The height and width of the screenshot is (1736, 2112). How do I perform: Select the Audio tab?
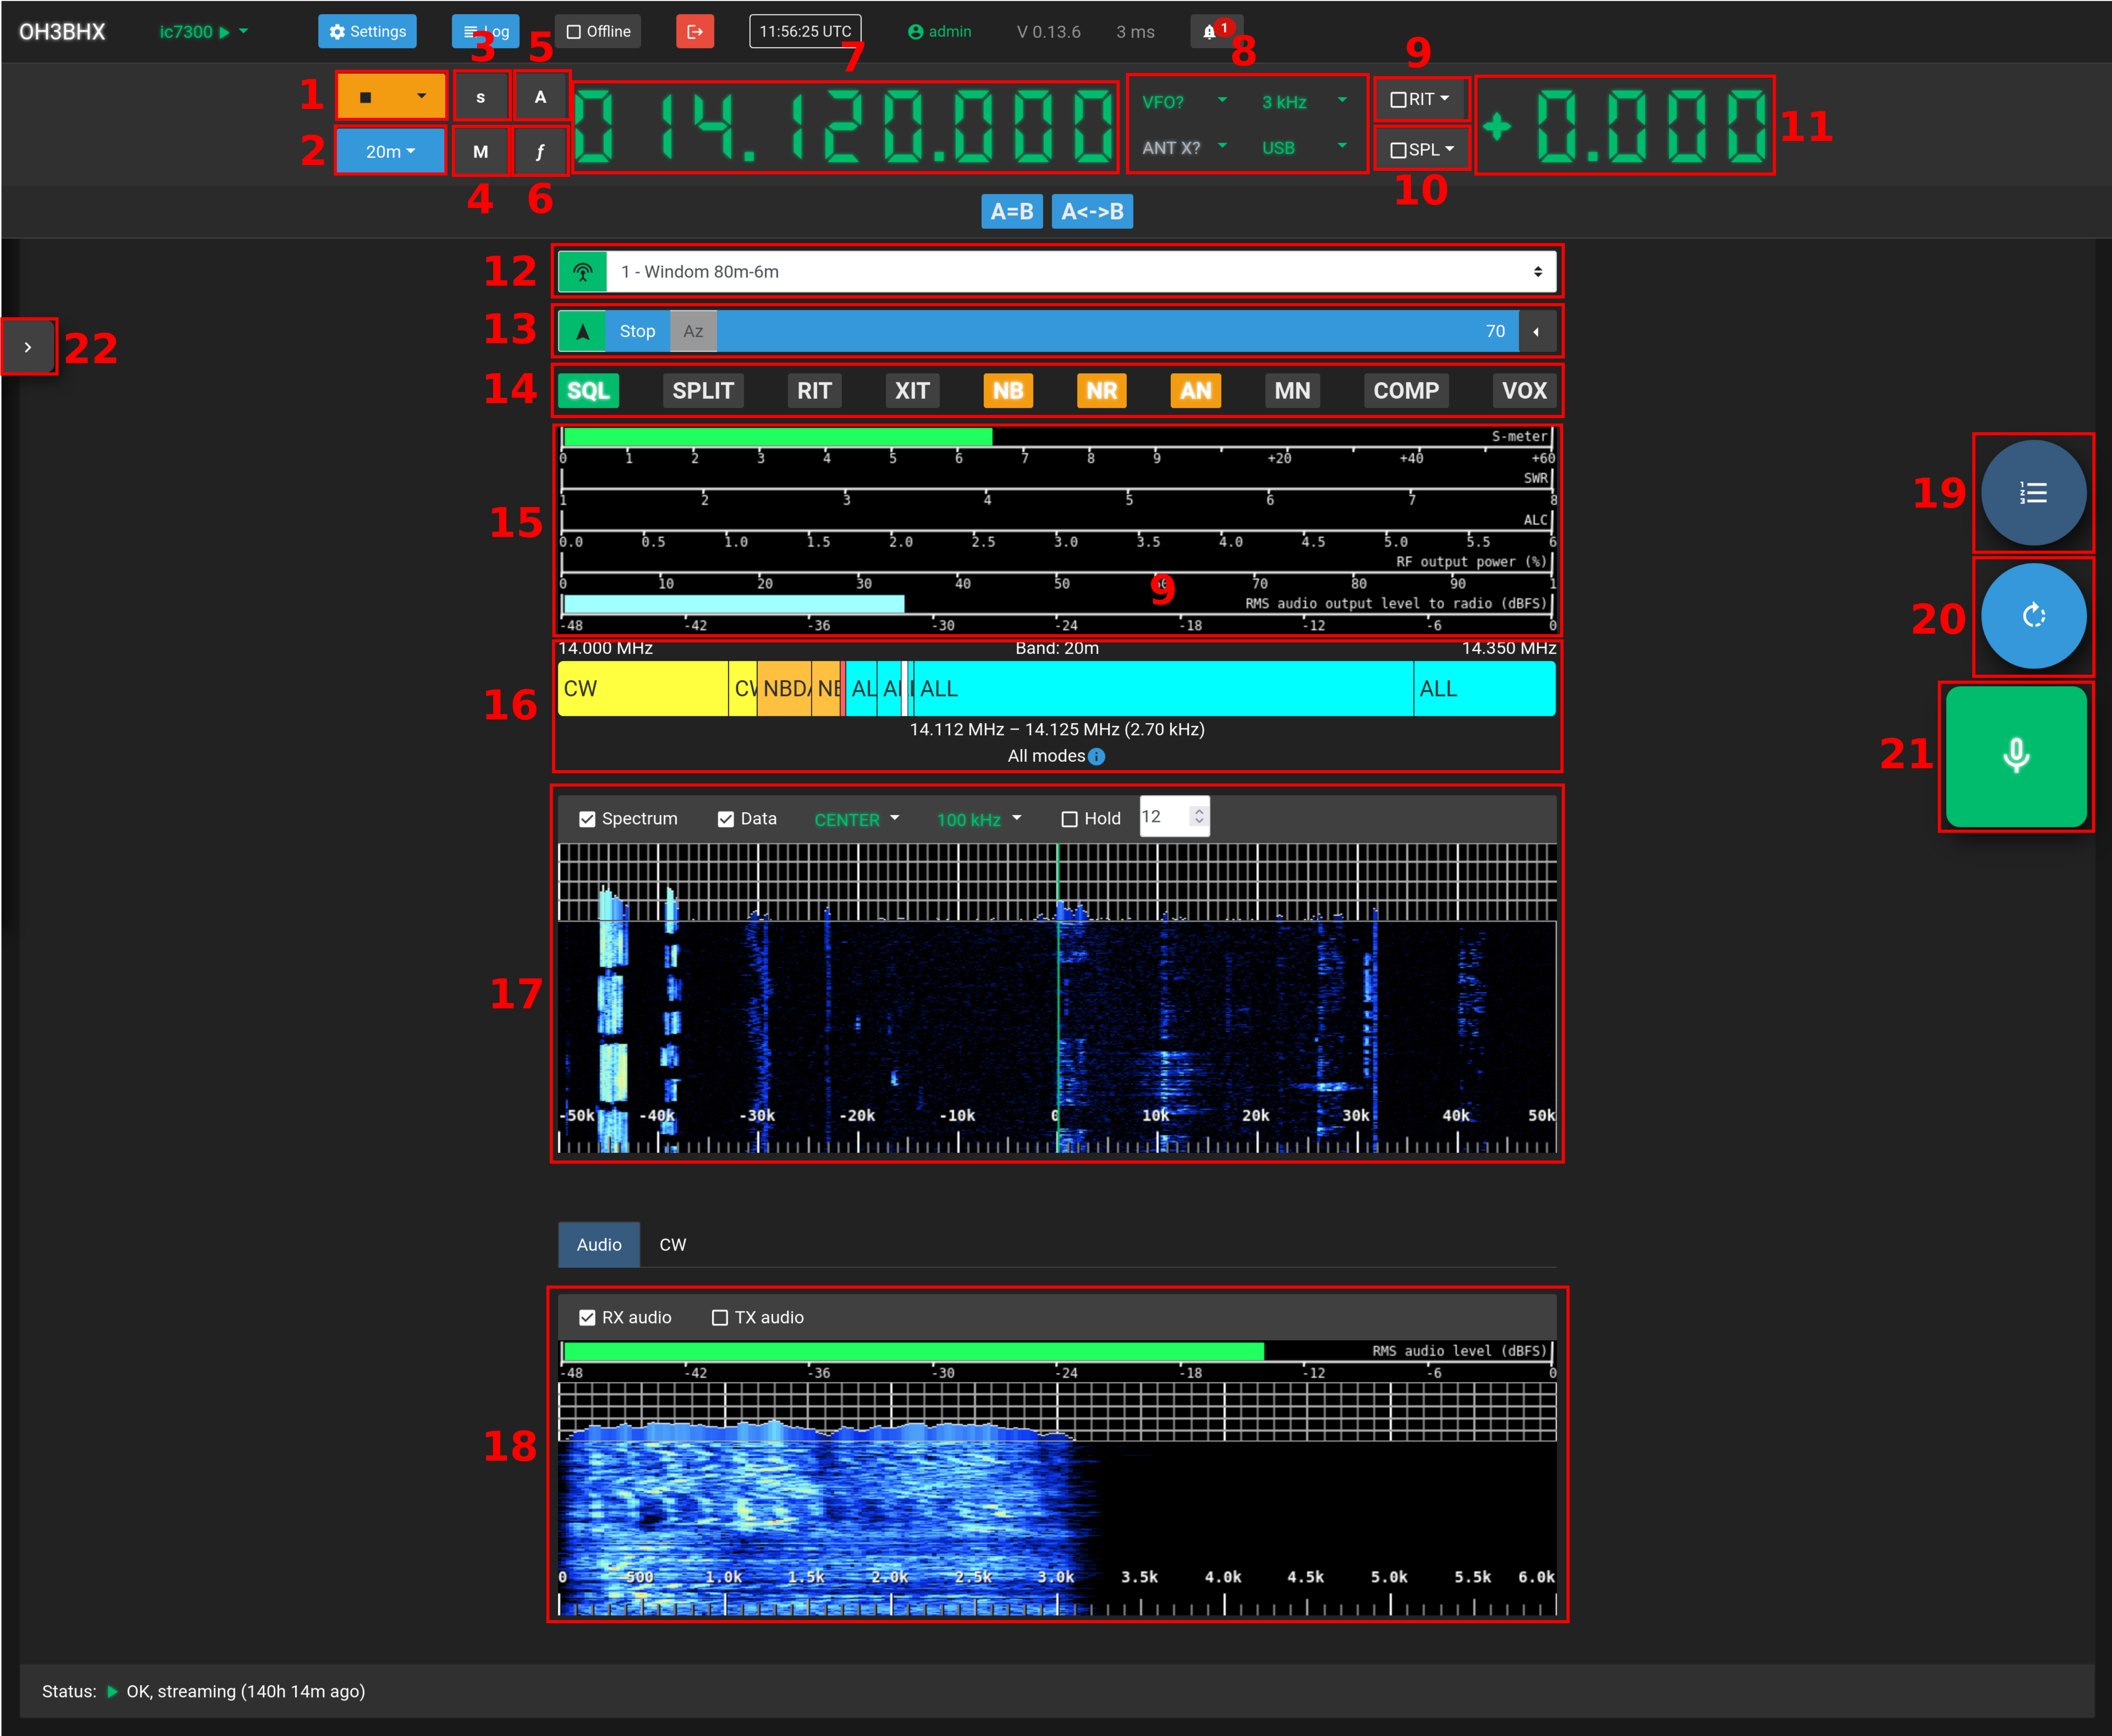[x=599, y=1245]
